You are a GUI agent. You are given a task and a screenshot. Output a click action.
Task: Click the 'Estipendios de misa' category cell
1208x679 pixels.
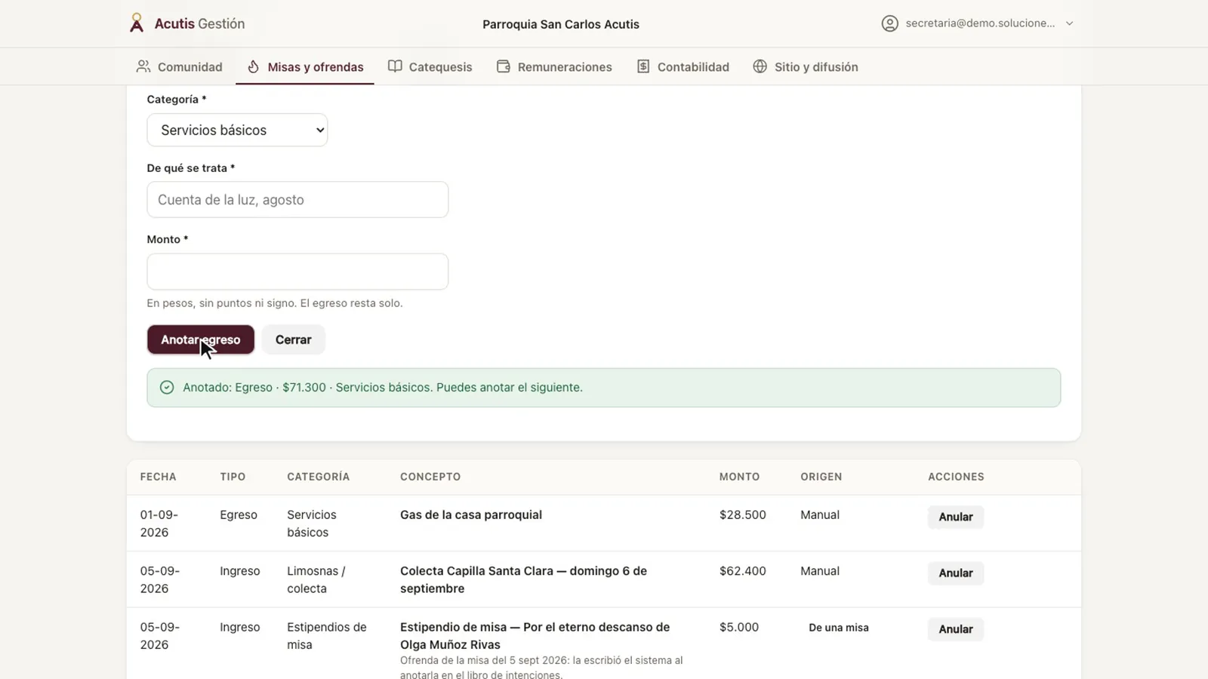(326, 636)
